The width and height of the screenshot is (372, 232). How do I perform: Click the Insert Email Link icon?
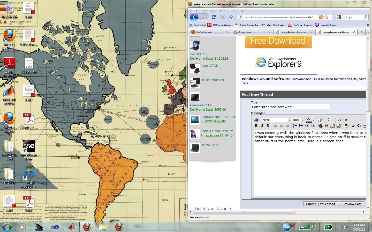click(x=332, y=126)
